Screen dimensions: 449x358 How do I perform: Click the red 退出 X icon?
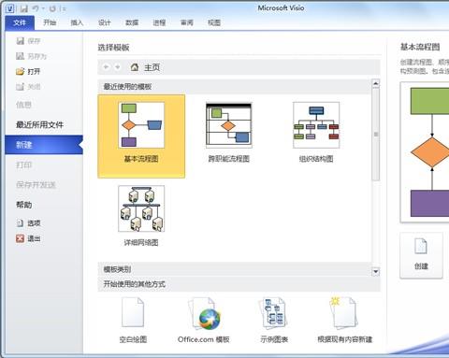(x=20, y=238)
